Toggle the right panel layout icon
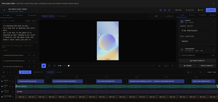This screenshot has height=102, width=218. click(x=169, y=10)
